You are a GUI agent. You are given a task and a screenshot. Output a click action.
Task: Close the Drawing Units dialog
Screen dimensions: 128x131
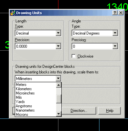click(x=121, y=13)
